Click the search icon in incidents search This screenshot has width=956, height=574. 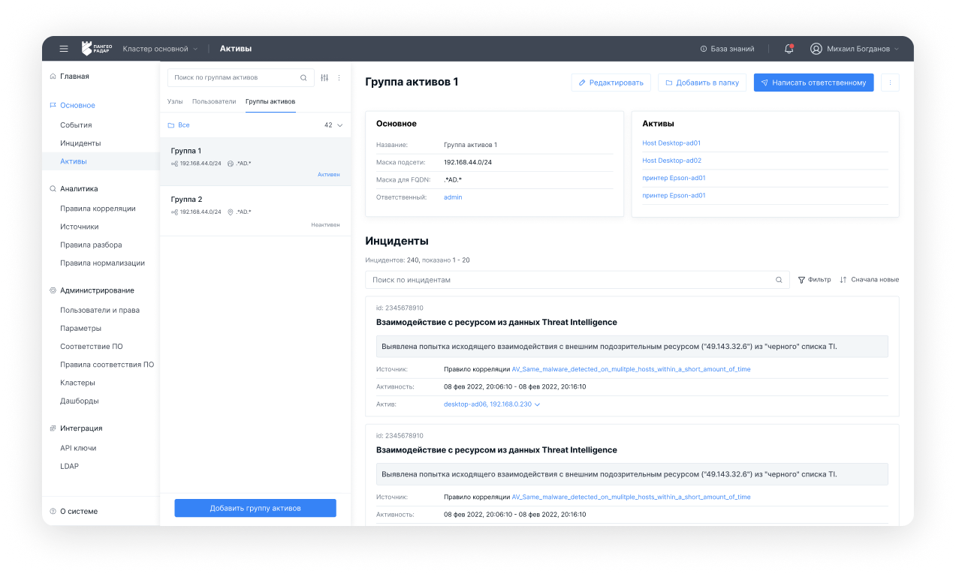(x=779, y=280)
